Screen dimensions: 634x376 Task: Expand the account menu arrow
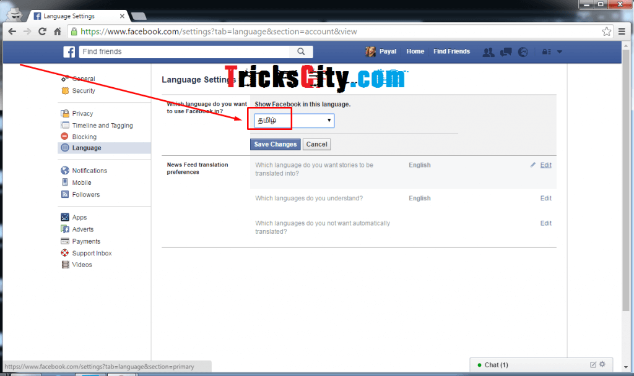click(560, 52)
